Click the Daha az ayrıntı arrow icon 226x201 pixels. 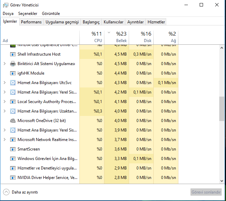6,192
